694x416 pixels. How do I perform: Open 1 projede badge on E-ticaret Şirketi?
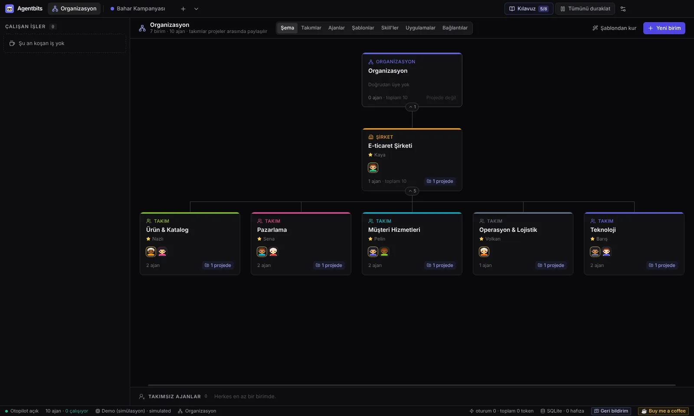440,181
